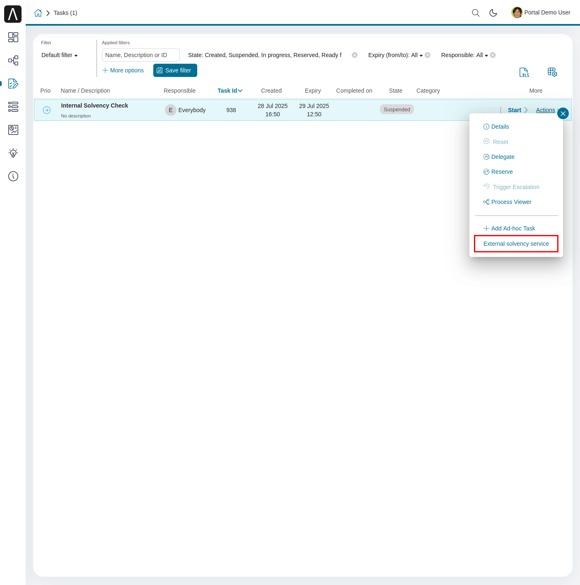Open the Tasks list sidebar icon
This screenshot has width=580, height=585.
(x=13, y=84)
